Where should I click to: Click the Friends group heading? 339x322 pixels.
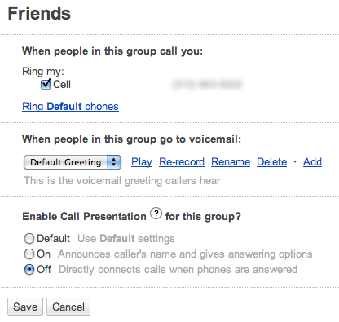tap(39, 13)
